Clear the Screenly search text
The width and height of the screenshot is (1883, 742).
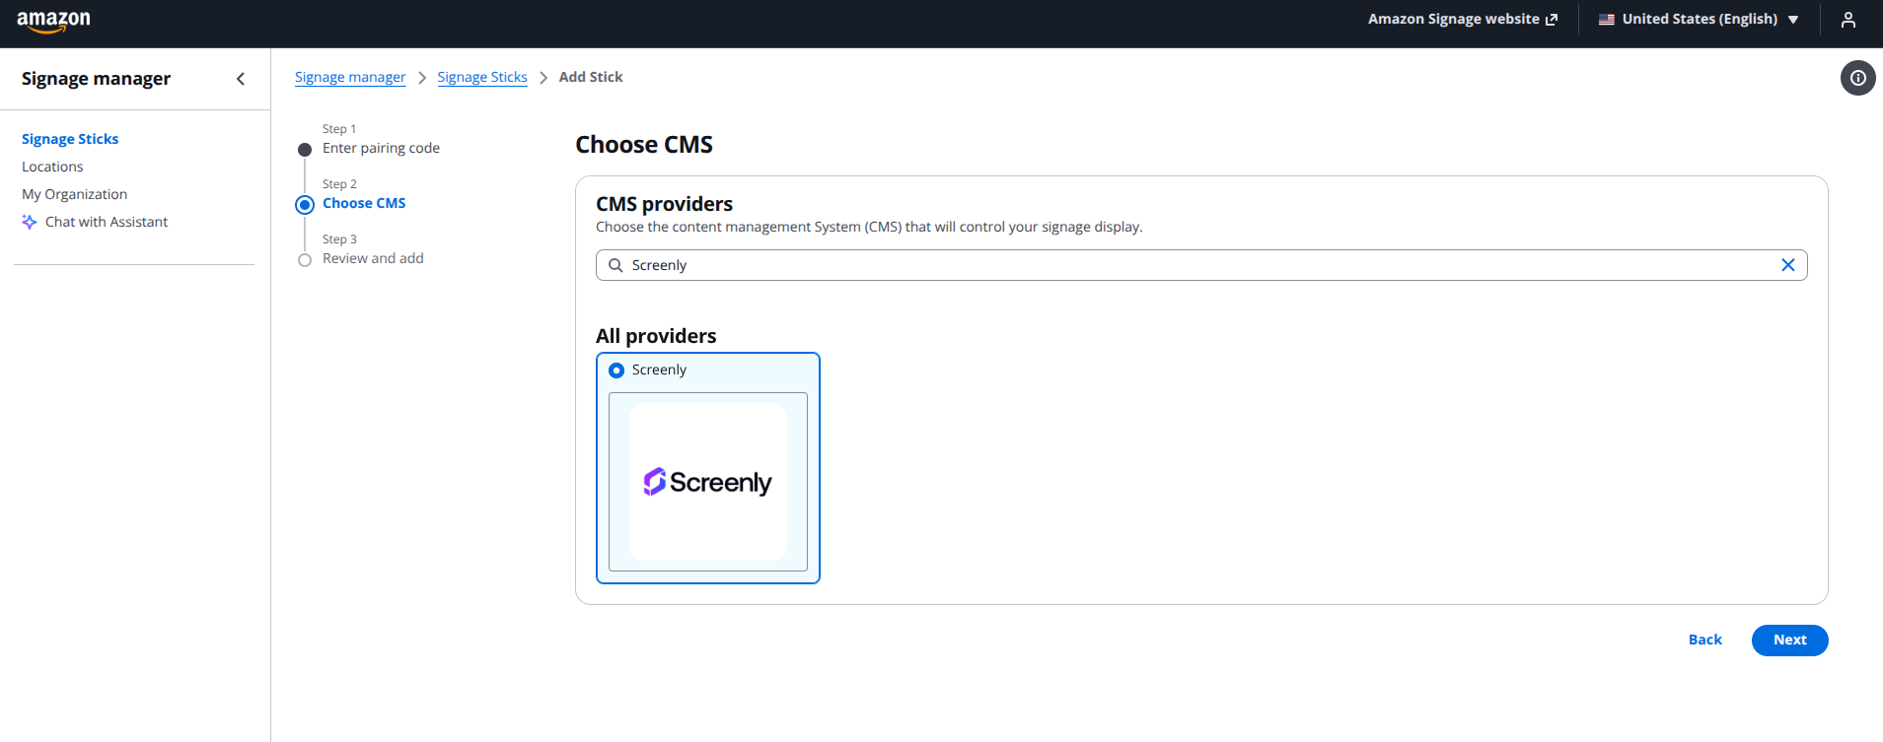click(x=1788, y=265)
